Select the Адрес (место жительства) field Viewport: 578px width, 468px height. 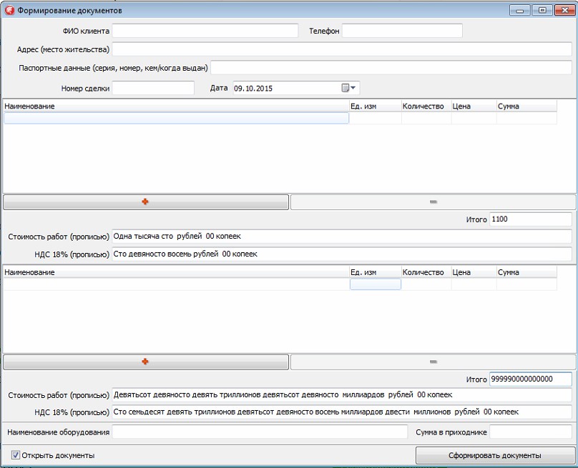coord(342,49)
